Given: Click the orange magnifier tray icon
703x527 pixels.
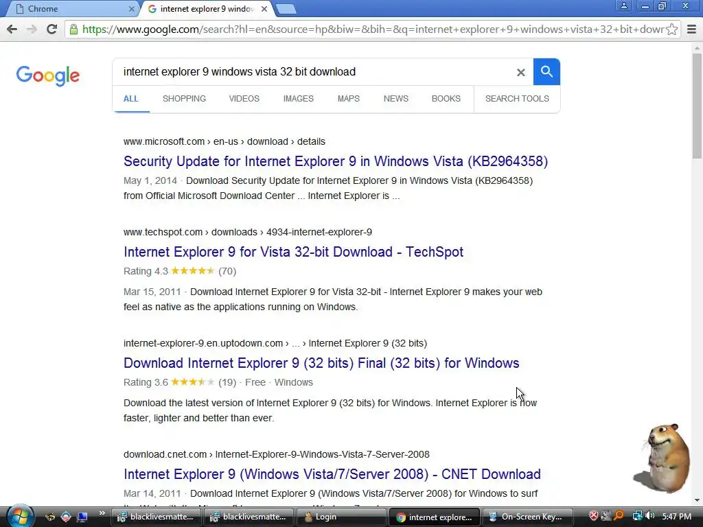Looking at the screenshot, I should coord(619,516).
